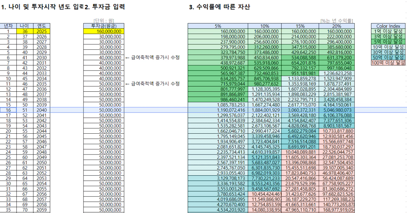Select the value 5,046,980,073

pyautogui.click(x=337, y=110)
